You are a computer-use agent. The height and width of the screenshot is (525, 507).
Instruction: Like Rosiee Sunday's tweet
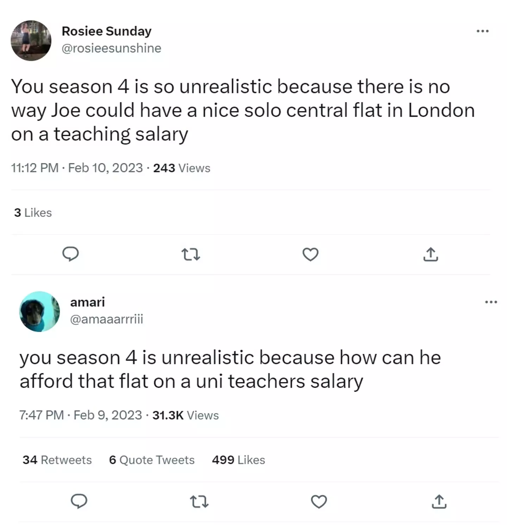click(x=311, y=255)
